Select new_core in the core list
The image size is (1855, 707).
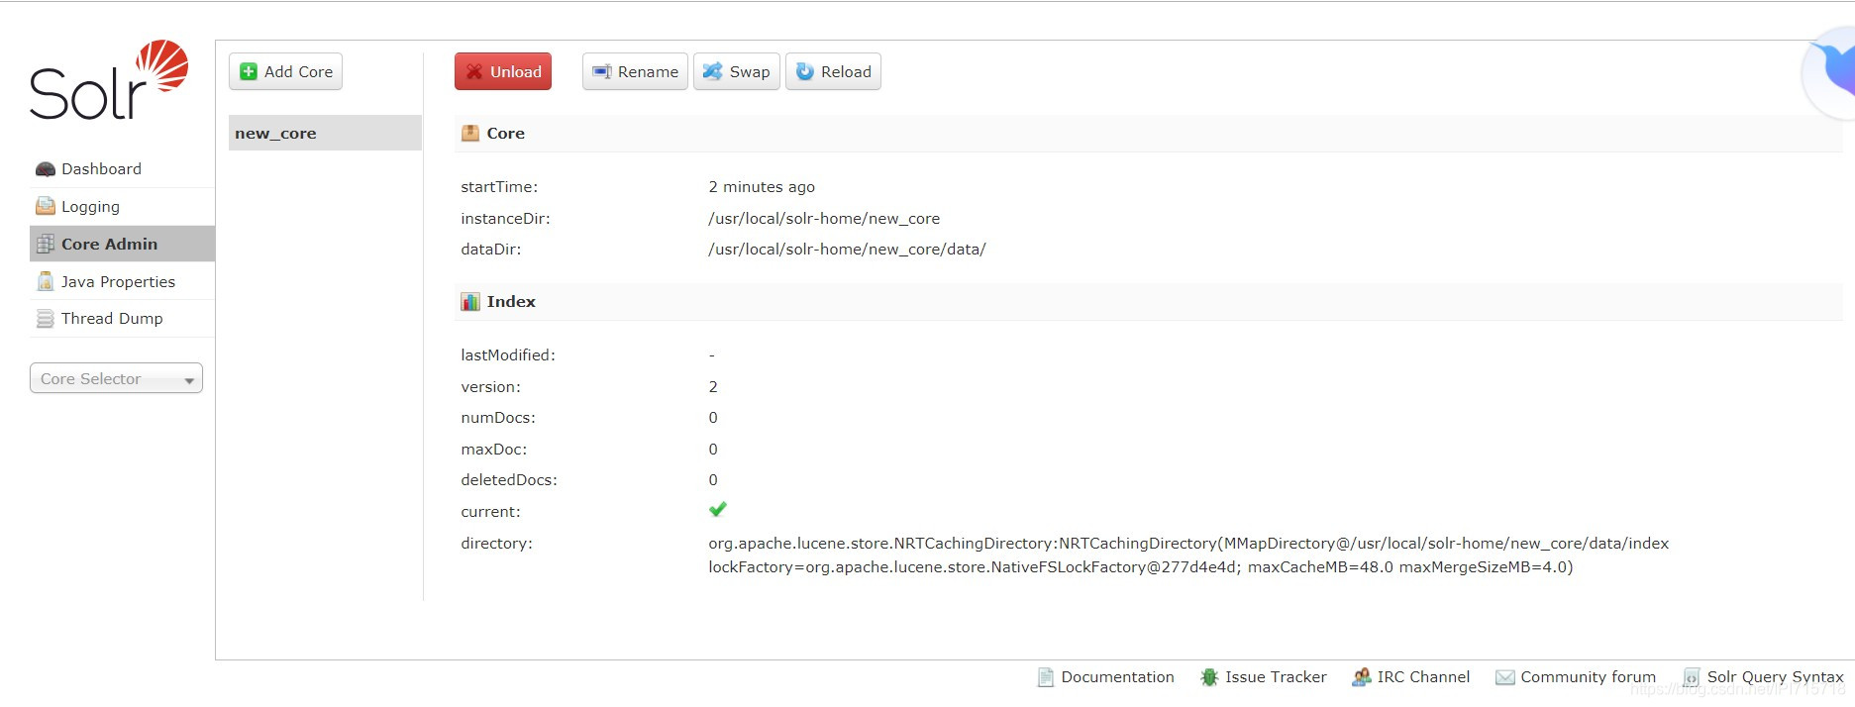(325, 133)
